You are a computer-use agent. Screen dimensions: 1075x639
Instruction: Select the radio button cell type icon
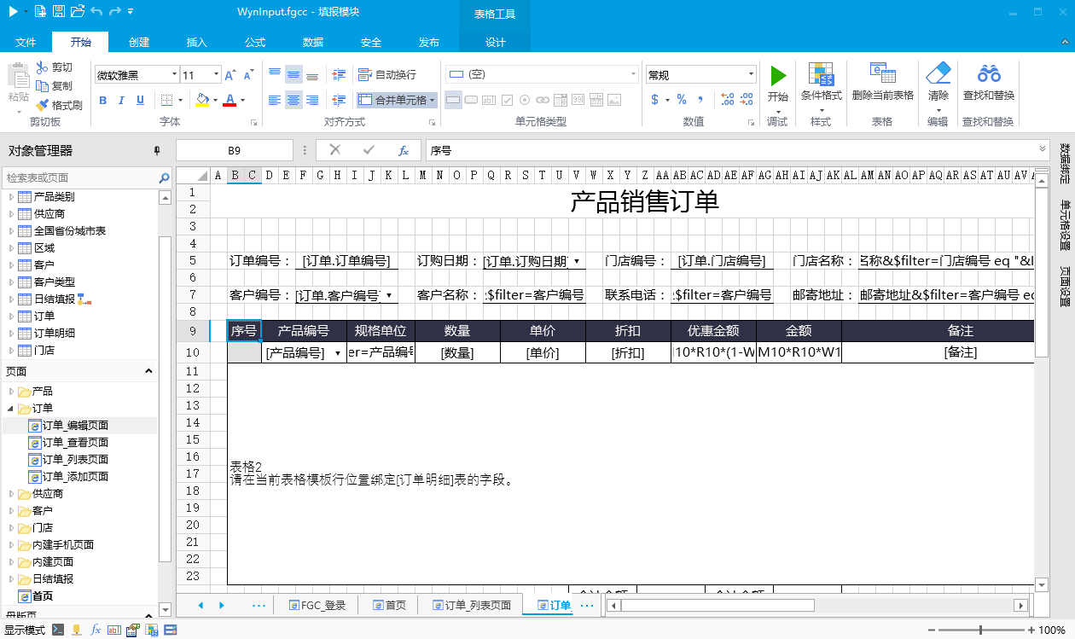(526, 100)
